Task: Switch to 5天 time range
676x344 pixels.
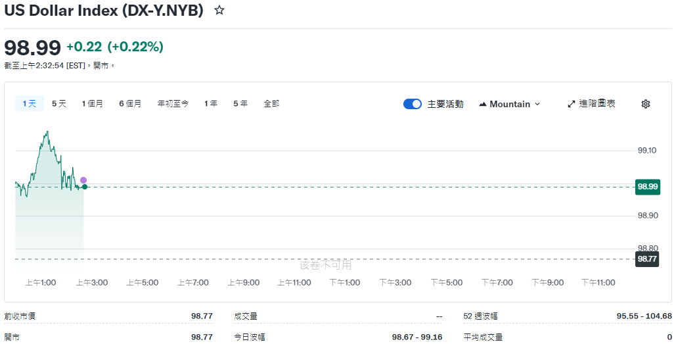Action: point(59,103)
